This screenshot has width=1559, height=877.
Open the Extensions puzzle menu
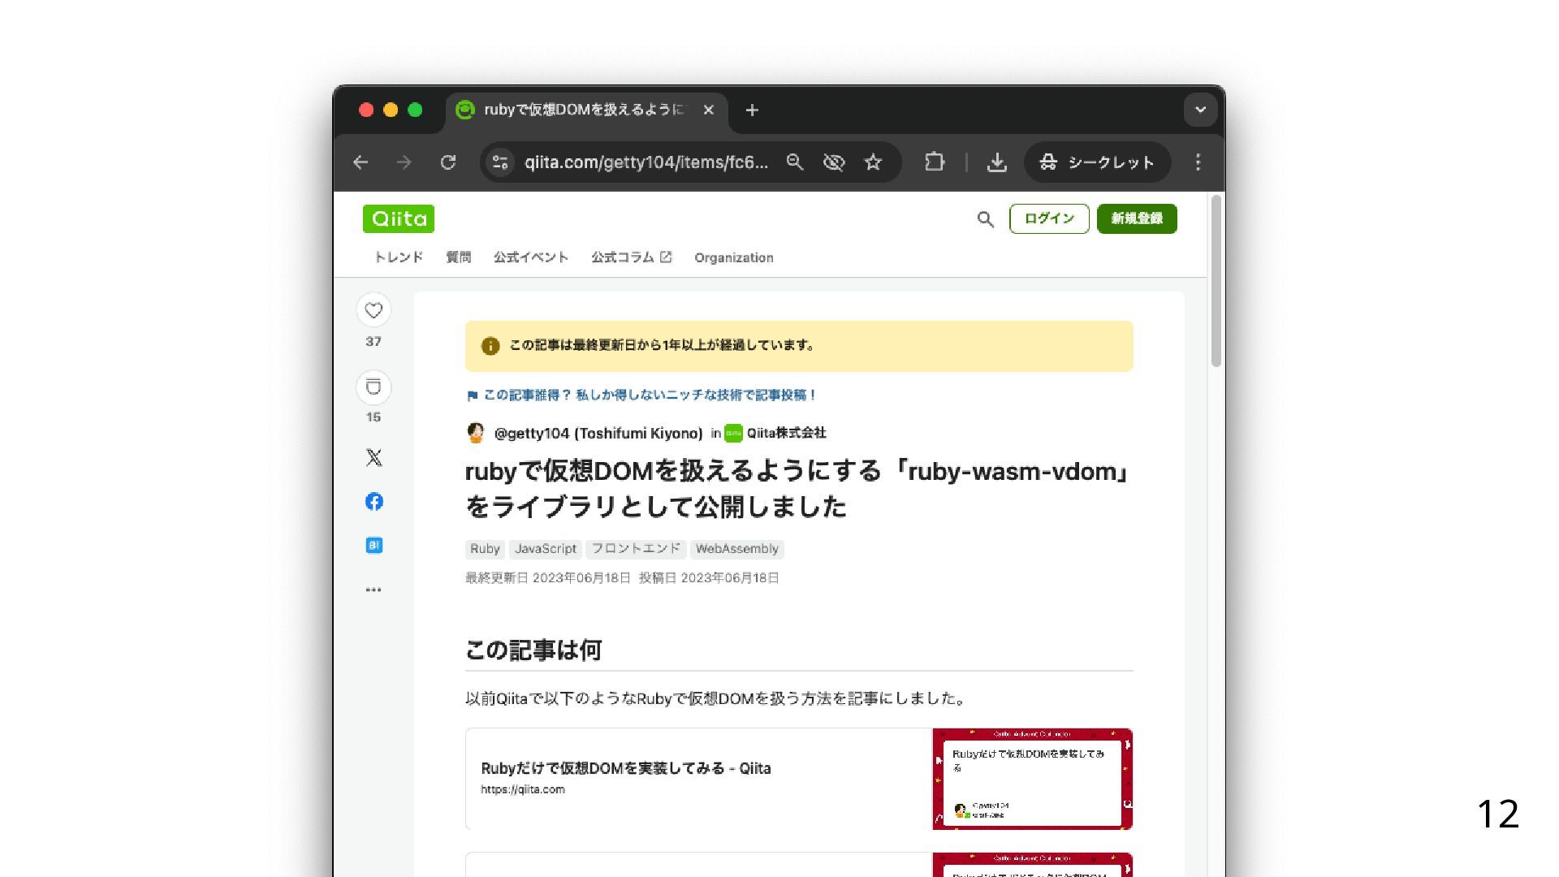(935, 162)
